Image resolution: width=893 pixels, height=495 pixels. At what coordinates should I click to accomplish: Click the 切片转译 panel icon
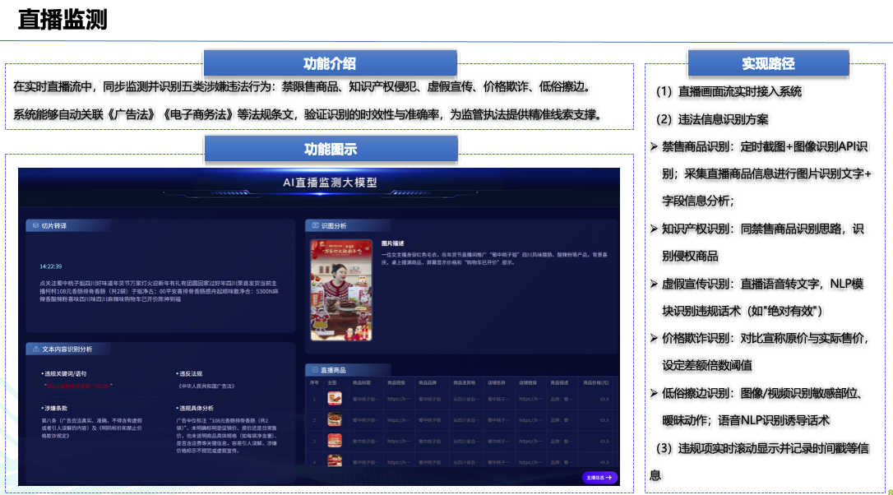pyautogui.click(x=34, y=225)
